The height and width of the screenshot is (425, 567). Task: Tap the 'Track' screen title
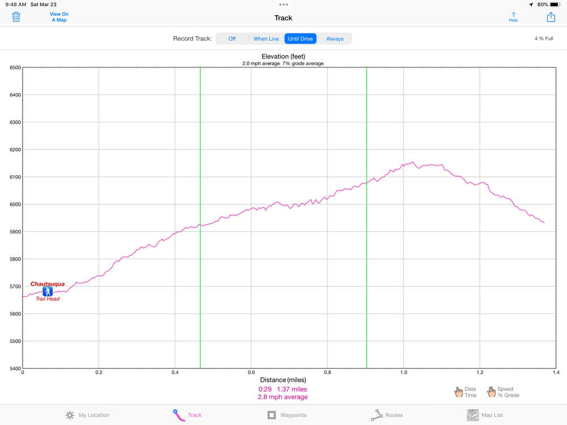click(283, 18)
